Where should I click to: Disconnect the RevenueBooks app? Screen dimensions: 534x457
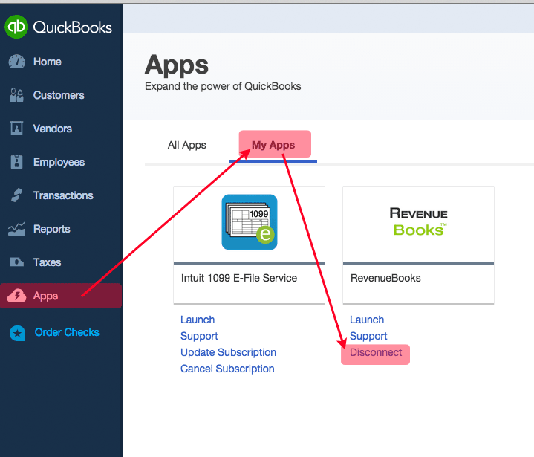376,352
